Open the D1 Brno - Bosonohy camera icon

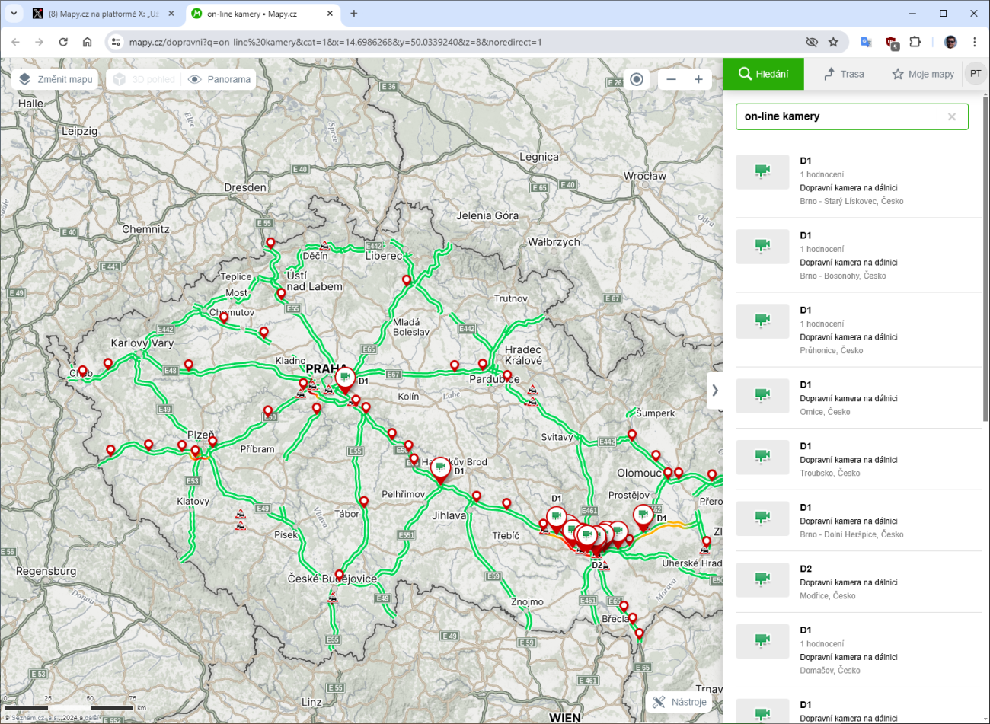pyautogui.click(x=762, y=246)
